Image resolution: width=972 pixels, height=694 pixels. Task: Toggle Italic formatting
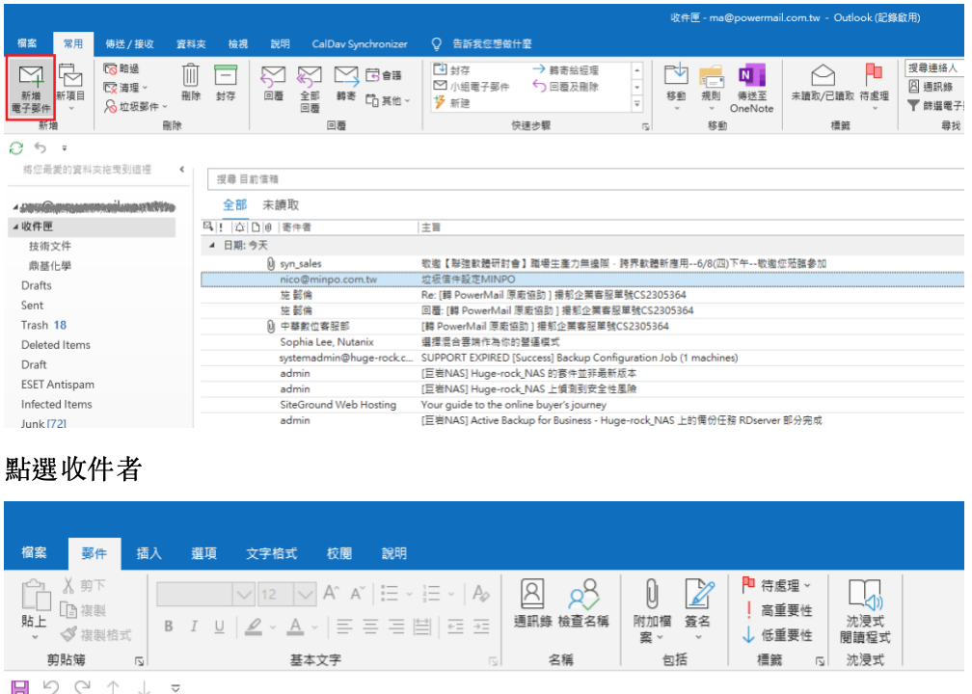(x=194, y=627)
